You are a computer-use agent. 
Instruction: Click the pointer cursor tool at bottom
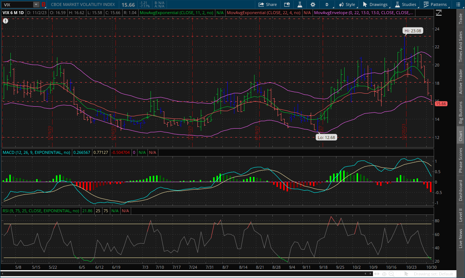[407, 274]
